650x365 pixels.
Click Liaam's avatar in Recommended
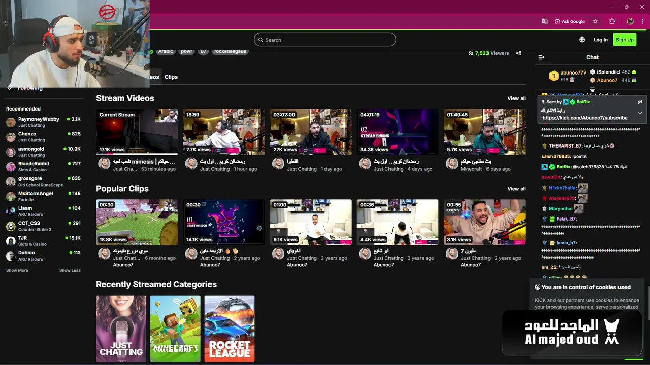(11, 211)
